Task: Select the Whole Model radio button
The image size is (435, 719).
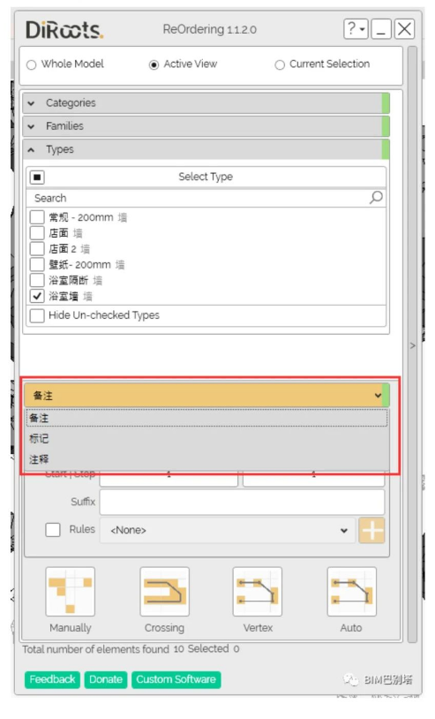Action: (x=31, y=64)
